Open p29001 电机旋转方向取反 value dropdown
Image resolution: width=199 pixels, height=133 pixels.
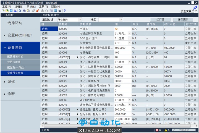(x=130, y=33)
